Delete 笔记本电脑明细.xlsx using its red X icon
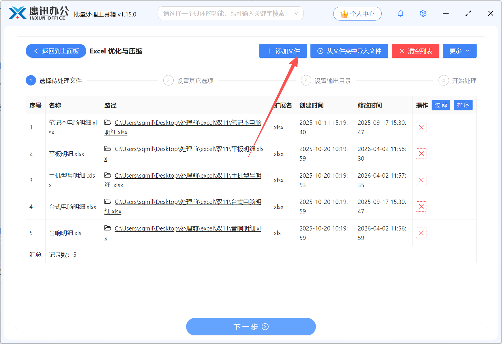Image resolution: width=502 pixels, height=344 pixels. point(421,127)
